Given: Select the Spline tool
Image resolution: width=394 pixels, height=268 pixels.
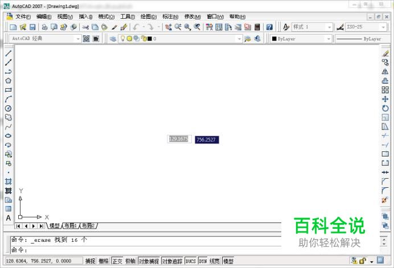Looking at the screenshot, I should pyautogui.click(x=9, y=126).
